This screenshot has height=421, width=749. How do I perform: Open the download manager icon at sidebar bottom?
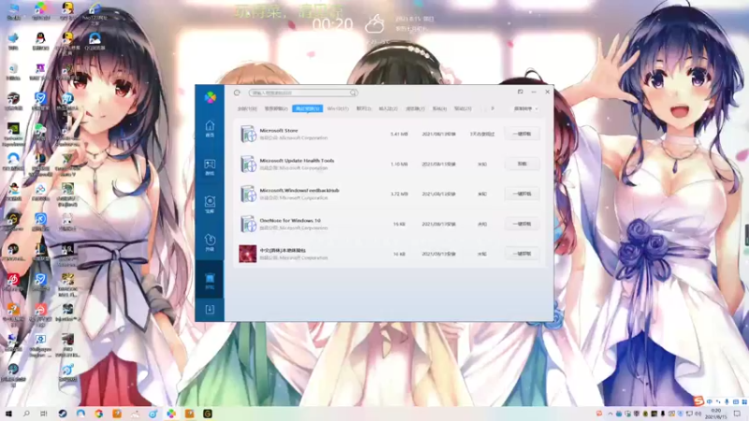click(210, 310)
